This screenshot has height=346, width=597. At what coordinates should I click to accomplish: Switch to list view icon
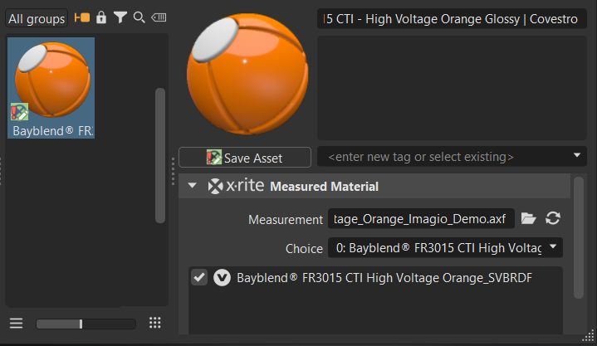click(16, 323)
